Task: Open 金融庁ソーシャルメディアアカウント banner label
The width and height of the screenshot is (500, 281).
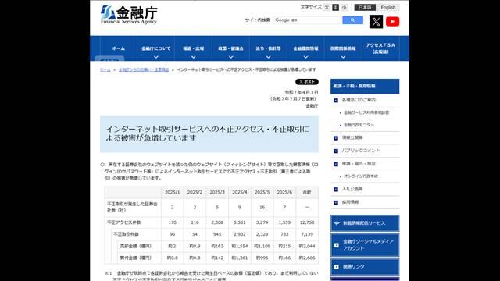Action: pyautogui.click(x=368, y=244)
